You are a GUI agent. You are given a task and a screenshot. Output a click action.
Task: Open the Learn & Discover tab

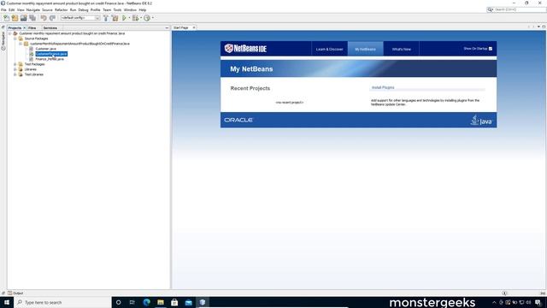[329, 50]
